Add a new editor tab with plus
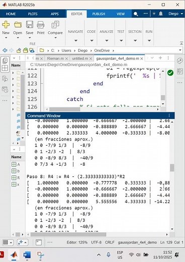Image resolution: width=185 pixels, height=262 pixels. click(x=160, y=58)
